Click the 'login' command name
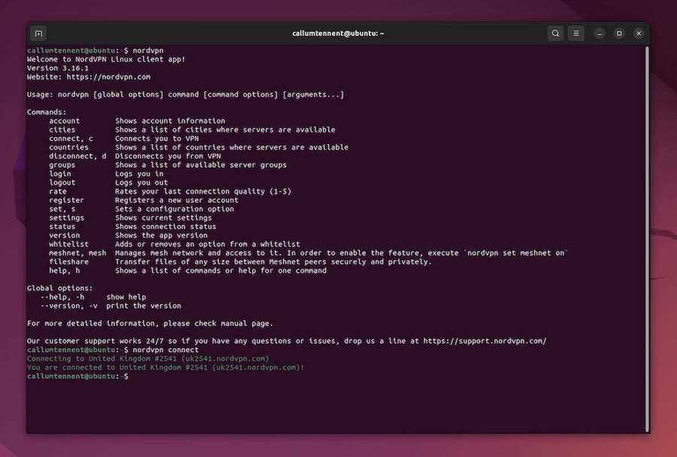Screen dimensions: 677x457 pyautogui.click(x=60, y=174)
